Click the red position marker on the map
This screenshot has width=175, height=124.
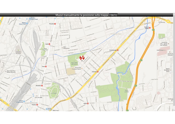pyautogui.click(x=82, y=58)
